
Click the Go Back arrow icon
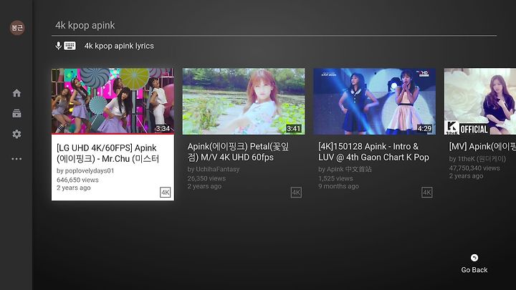[x=474, y=258]
